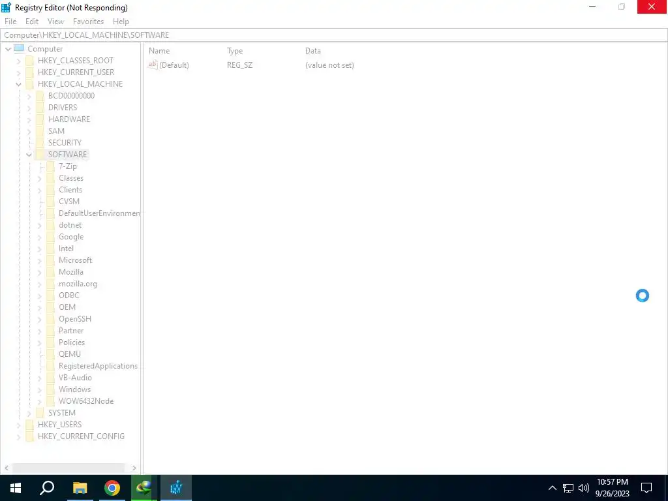Open the File menu
This screenshot has width=668, height=501.
(x=10, y=22)
